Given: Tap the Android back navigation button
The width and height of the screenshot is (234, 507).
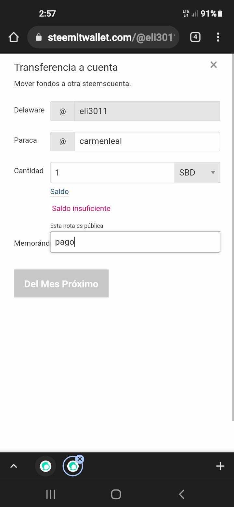Looking at the screenshot, I should click(x=182, y=494).
